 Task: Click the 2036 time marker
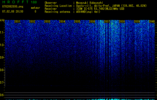click(x=92, y=21)
